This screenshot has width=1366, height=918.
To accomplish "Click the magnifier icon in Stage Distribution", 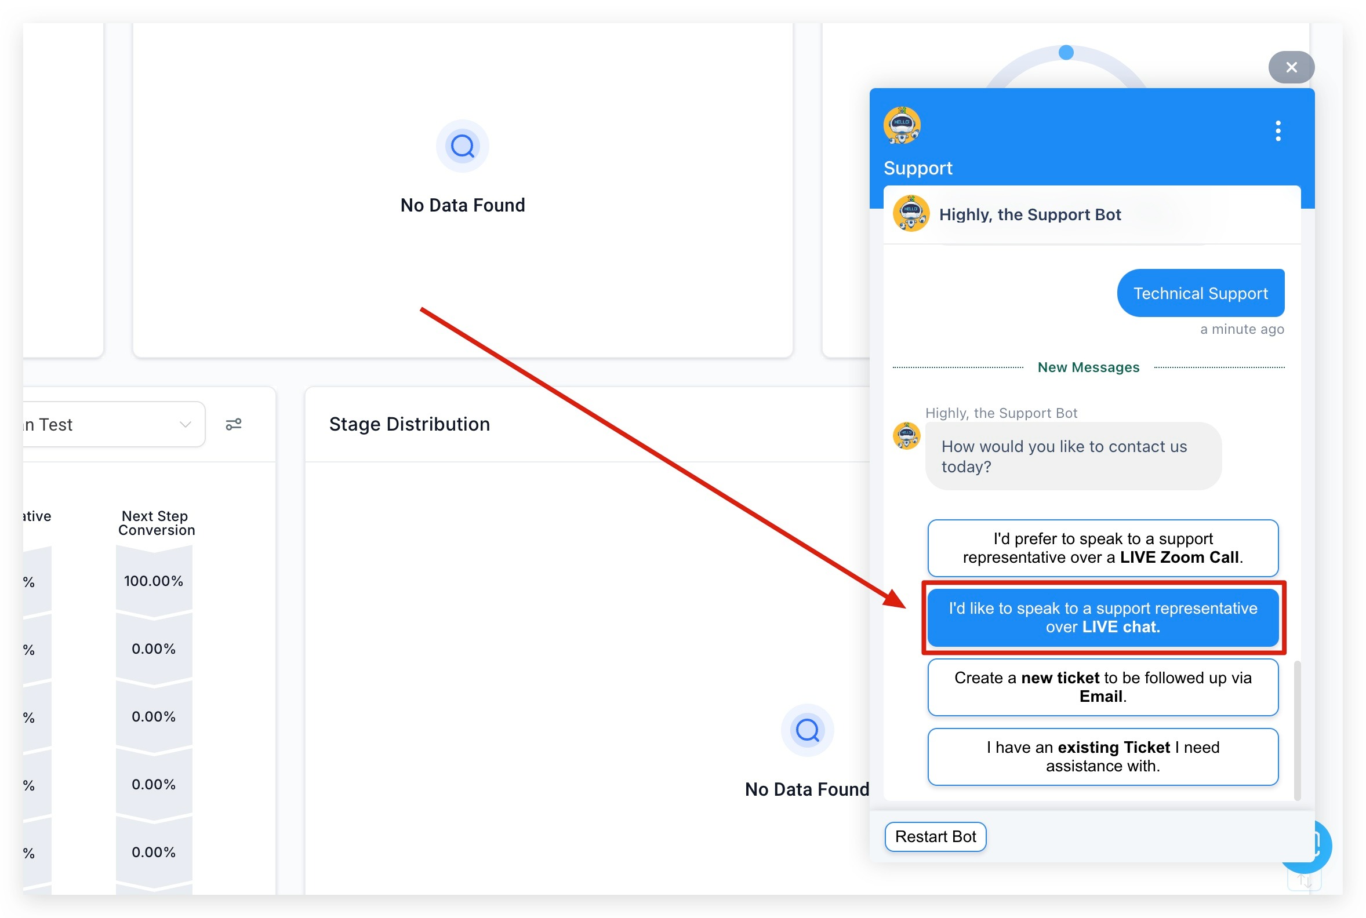I will click(806, 730).
